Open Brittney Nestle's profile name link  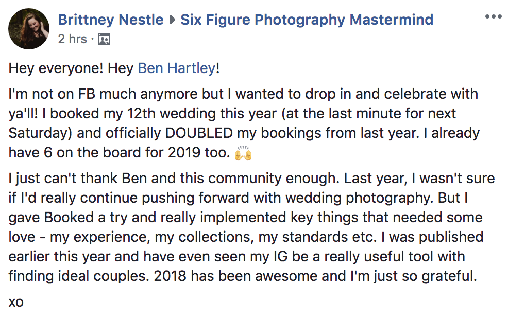pos(110,20)
